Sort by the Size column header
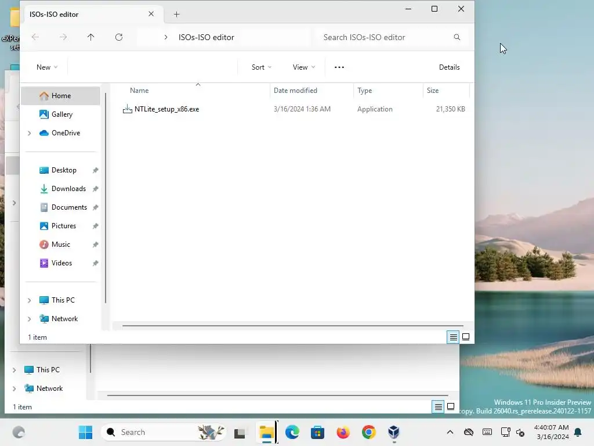594x446 pixels. pyautogui.click(x=433, y=90)
